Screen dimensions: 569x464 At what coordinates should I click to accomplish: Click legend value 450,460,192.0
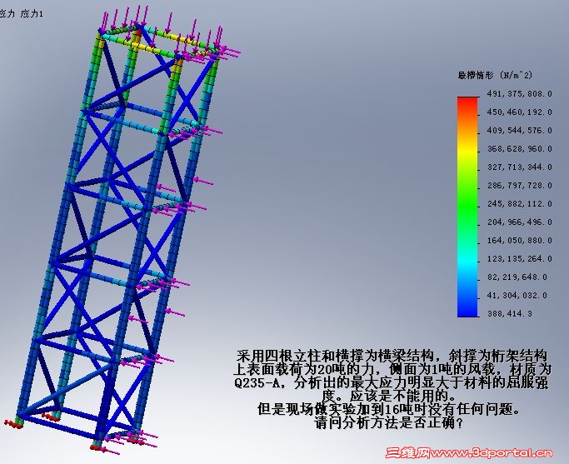(519, 112)
